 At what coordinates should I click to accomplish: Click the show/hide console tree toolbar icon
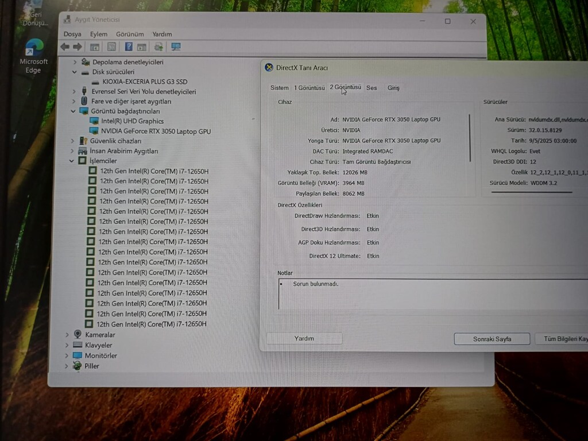tap(95, 47)
